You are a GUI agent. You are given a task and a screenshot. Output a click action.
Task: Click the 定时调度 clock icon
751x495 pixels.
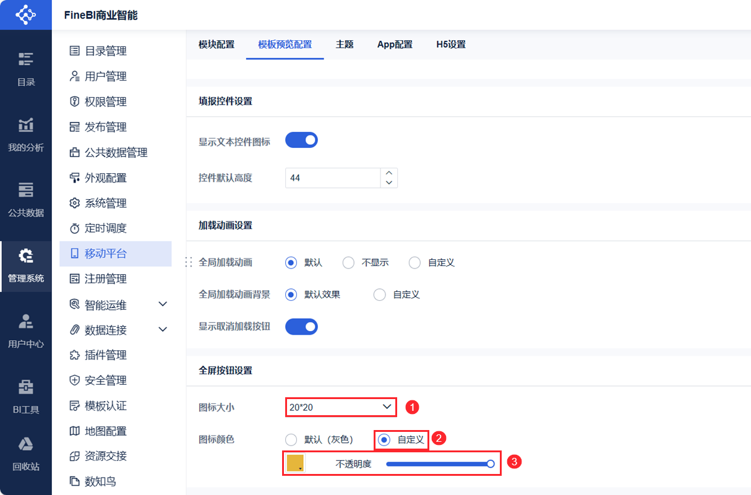[x=75, y=228]
